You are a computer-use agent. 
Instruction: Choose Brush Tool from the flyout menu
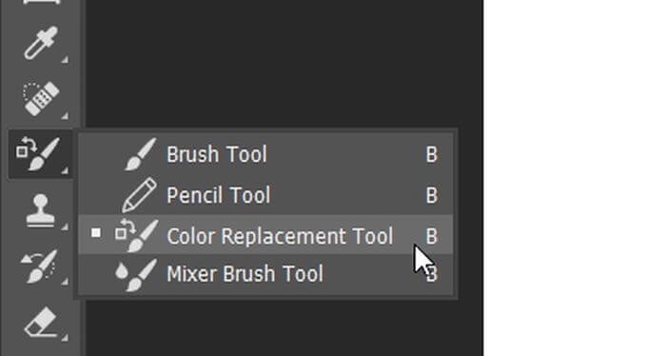pos(265,154)
